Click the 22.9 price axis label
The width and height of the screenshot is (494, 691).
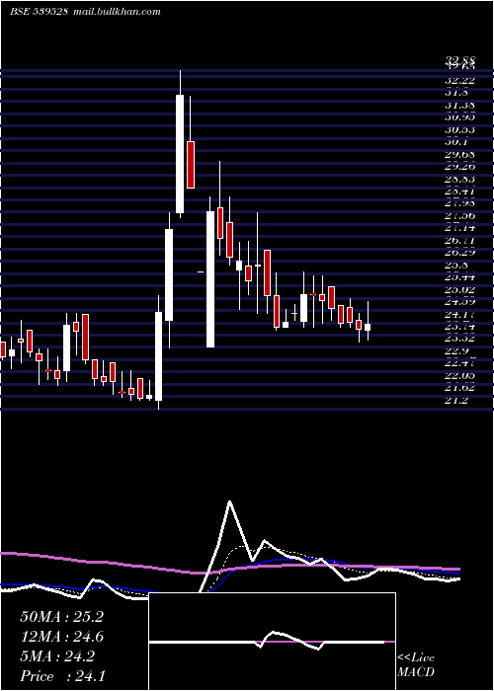coord(457,351)
